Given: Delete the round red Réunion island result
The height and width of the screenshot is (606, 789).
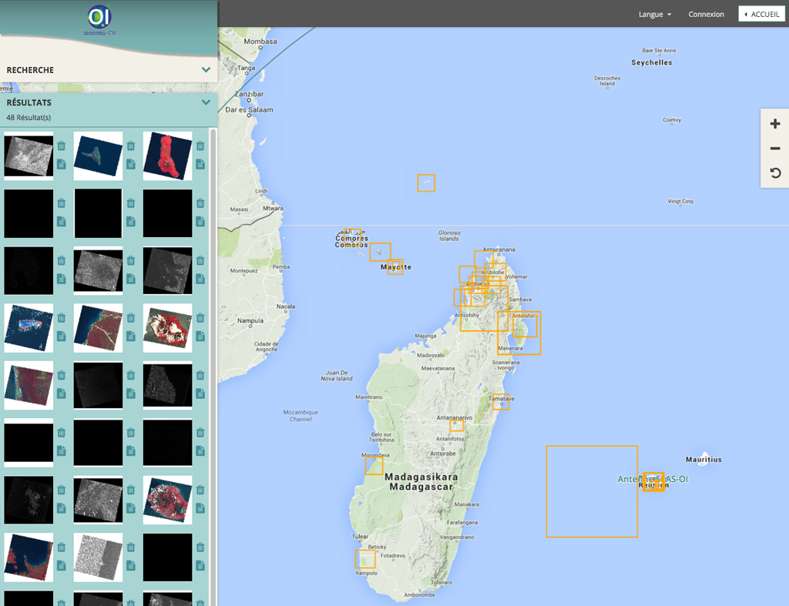Looking at the screenshot, I should coord(200,490).
